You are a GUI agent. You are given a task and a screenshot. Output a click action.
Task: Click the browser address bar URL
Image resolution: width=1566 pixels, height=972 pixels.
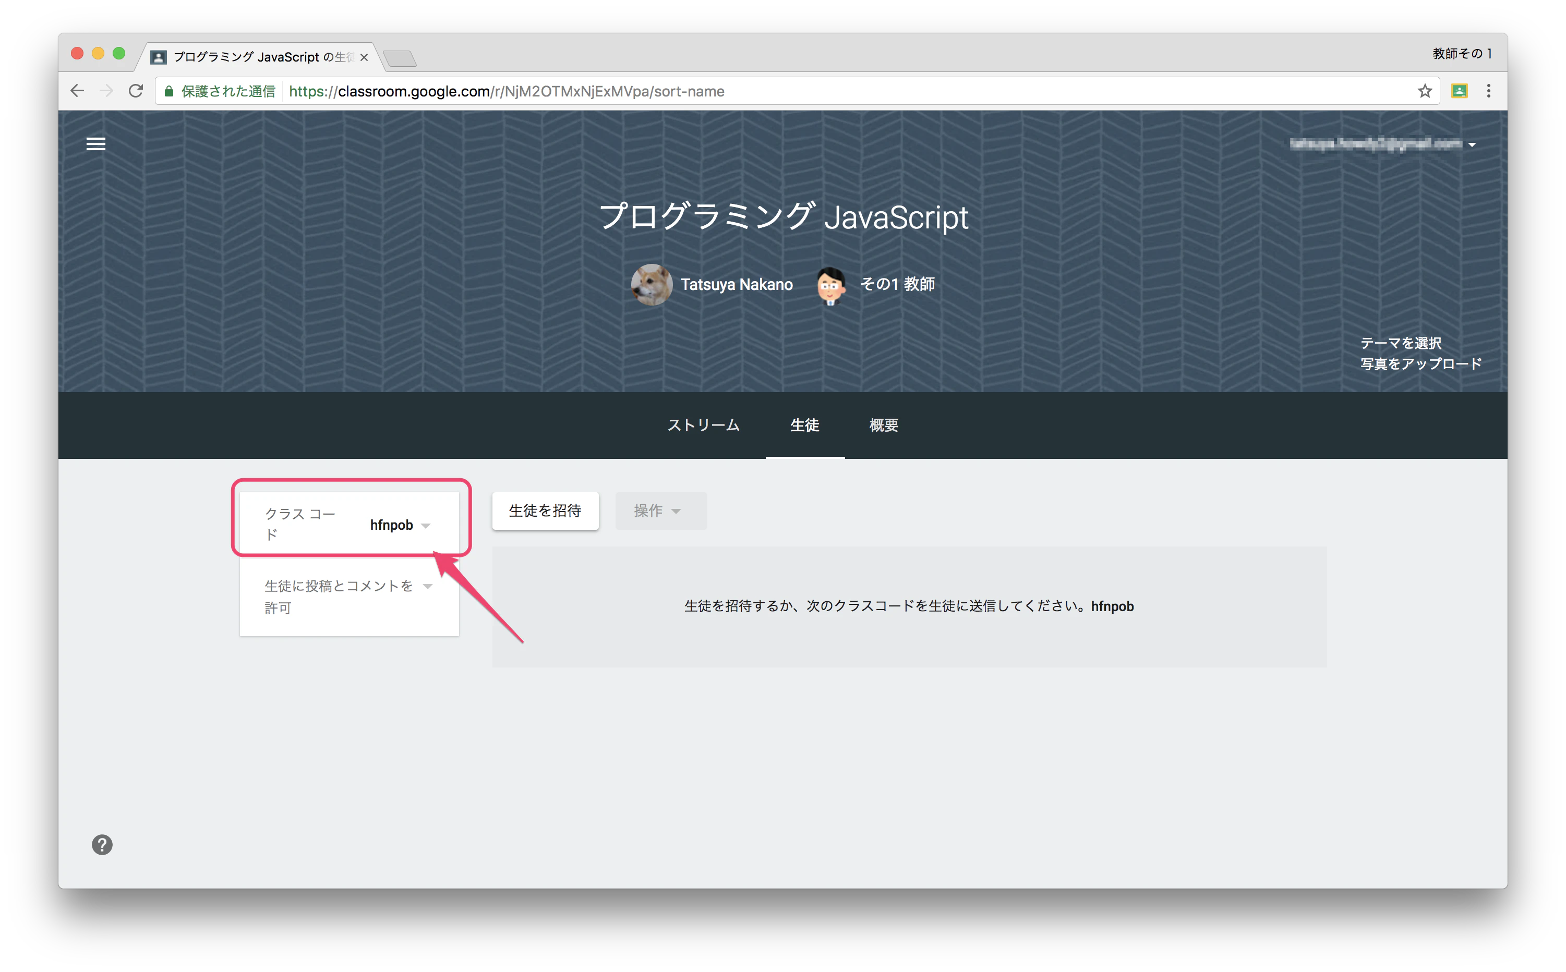pyautogui.click(x=506, y=91)
